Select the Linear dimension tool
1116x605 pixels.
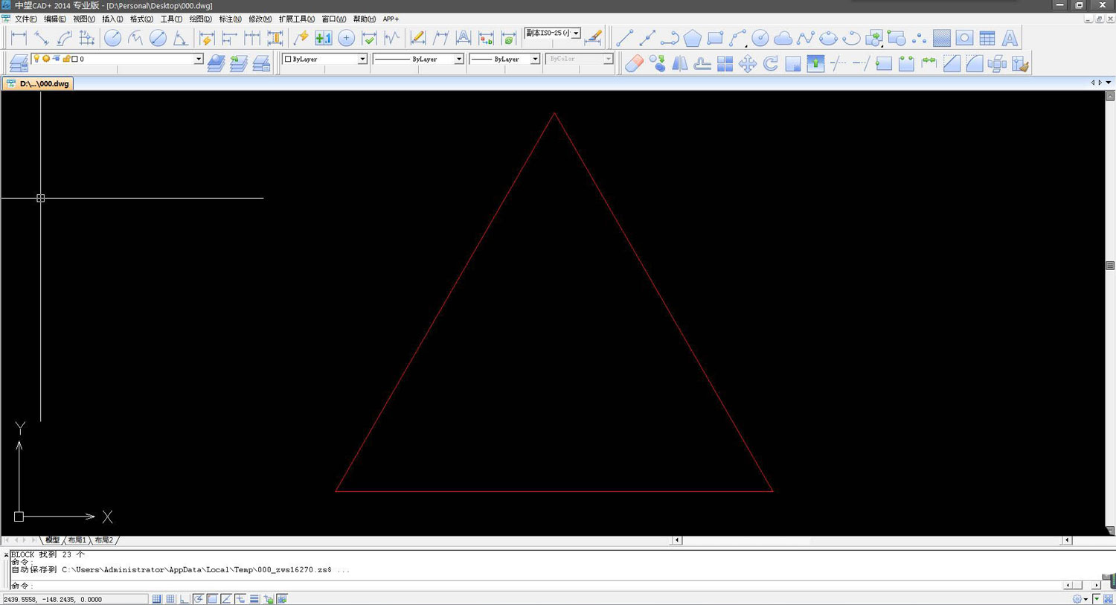[x=19, y=38]
